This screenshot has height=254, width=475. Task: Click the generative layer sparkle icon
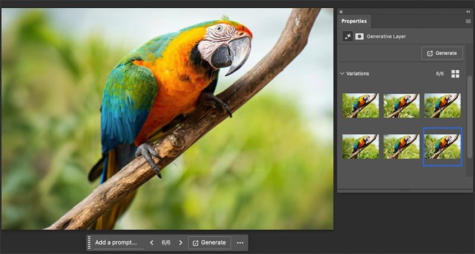[348, 36]
